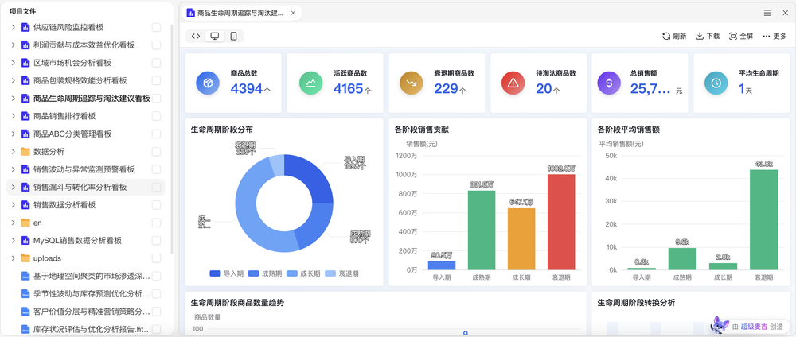Switch to code view icon
Viewport: 796px width, 337px height.
[196, 37]
